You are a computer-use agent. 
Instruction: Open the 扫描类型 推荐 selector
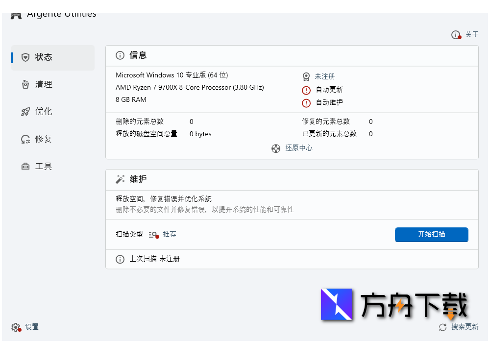click(x=163, y=235)
